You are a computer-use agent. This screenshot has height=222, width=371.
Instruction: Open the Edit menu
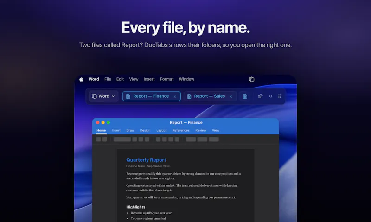pos(120,79)
